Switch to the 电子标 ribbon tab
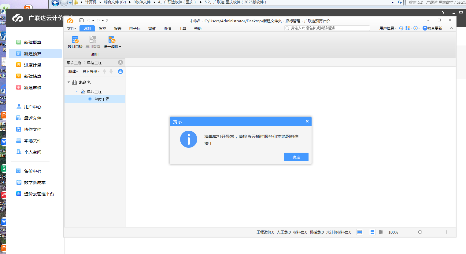This screenshot has height=254, width=466. click(x=135, y=29)
